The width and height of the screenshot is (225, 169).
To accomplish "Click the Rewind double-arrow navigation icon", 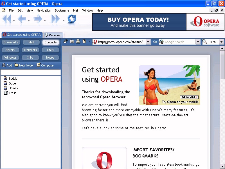I will click(6, 19).
